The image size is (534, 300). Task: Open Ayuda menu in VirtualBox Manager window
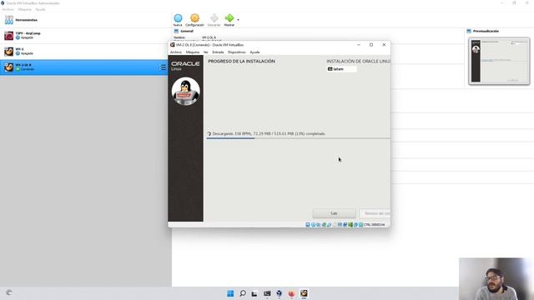(x=40, y=9)
